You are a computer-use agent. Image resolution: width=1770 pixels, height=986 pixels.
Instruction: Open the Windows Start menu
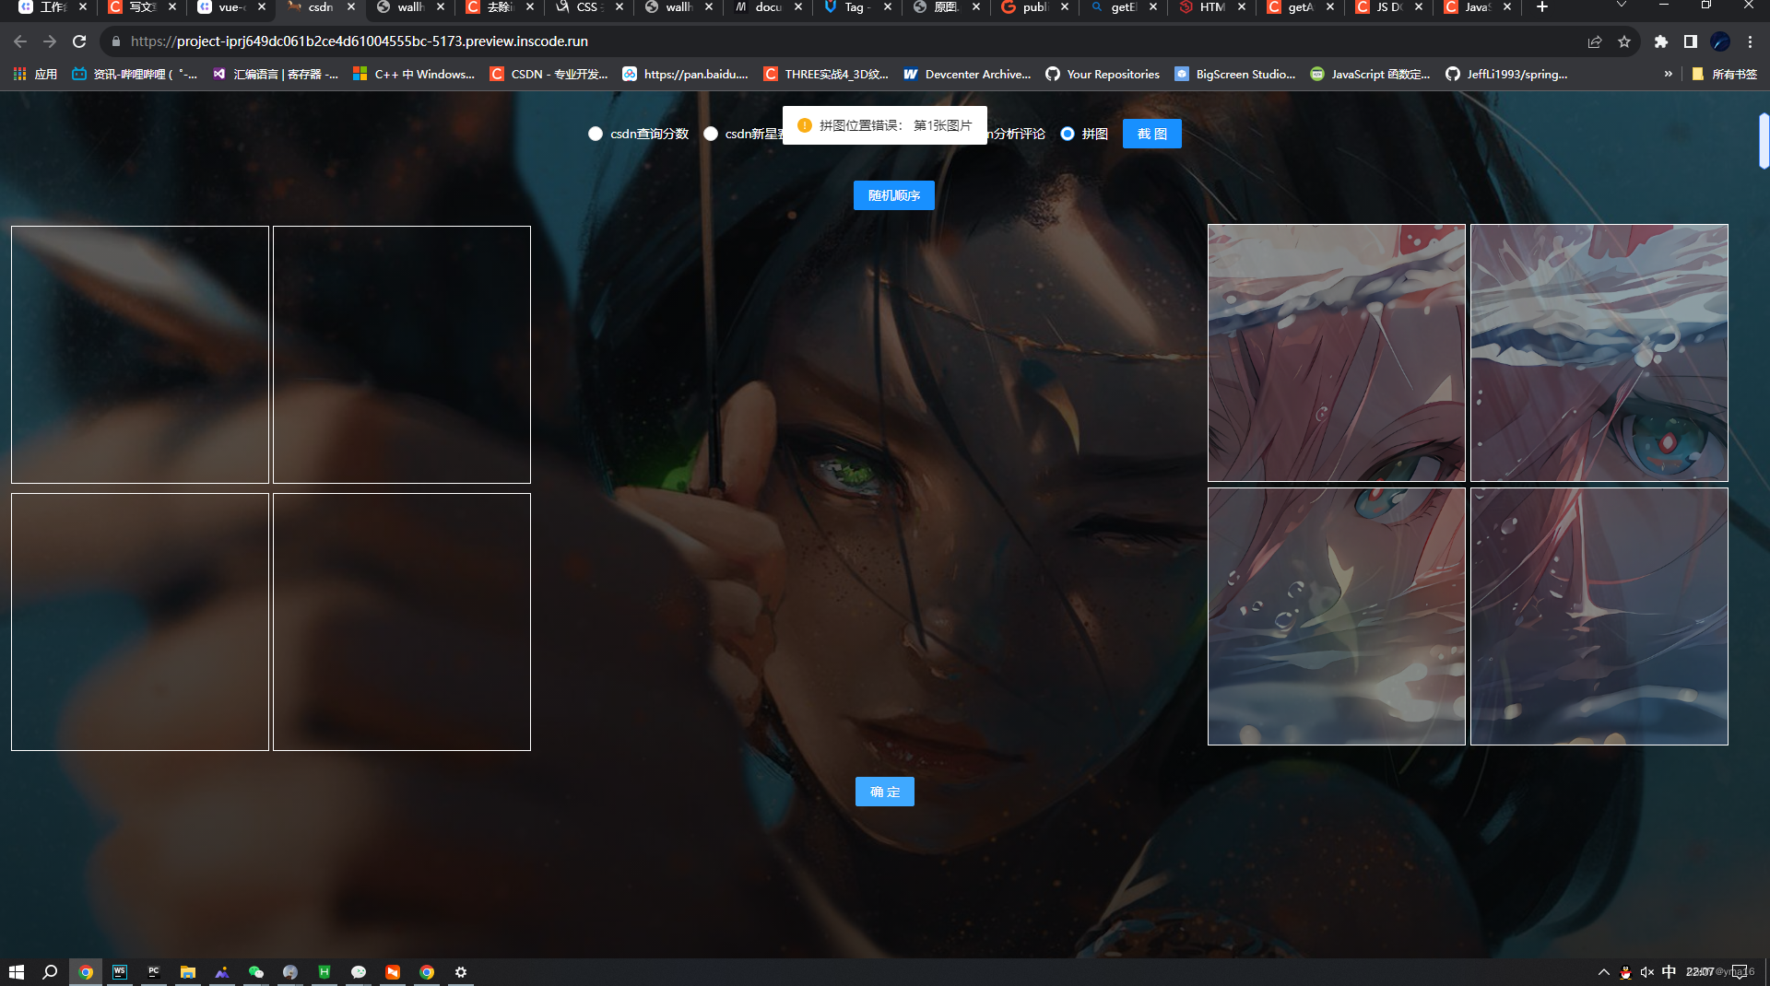16,971
